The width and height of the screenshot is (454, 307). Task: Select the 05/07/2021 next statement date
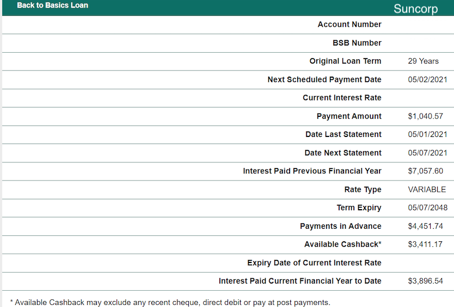tap(428, 153)
